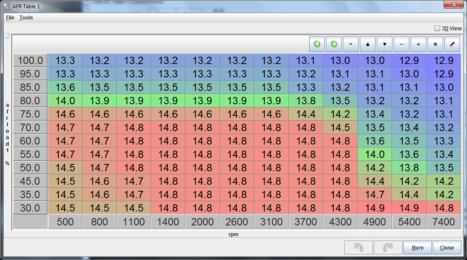This screenshot has width=467, height=260.
Task: Open the Tools menu
Action: click(x=26, y=18)
